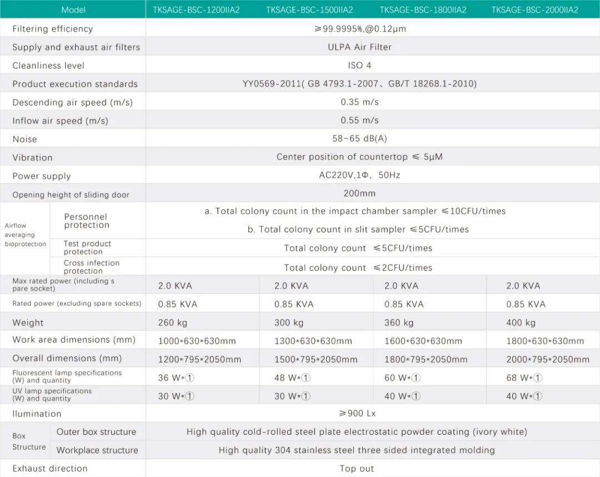The image size is (600, 477).
Task: Click the TKSAGE-BSC-1200IIA2 model column header
Action: pyautogui.click(x=196, y=10)
